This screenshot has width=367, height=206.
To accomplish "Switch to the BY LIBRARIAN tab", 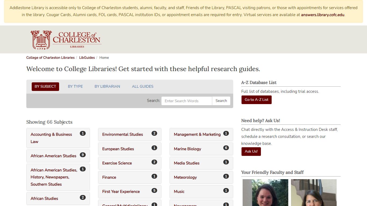I will click(107, 86).
